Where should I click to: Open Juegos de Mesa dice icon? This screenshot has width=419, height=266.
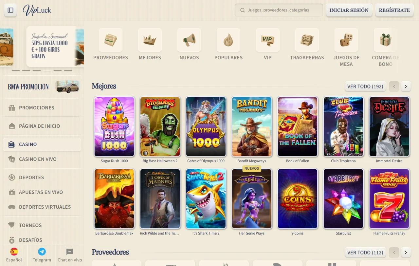(346, 40)
